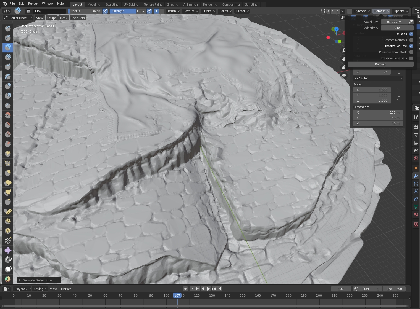Select the Clay Strips brush tool
This screenshot has height=309, width=420.
point(8,57)
